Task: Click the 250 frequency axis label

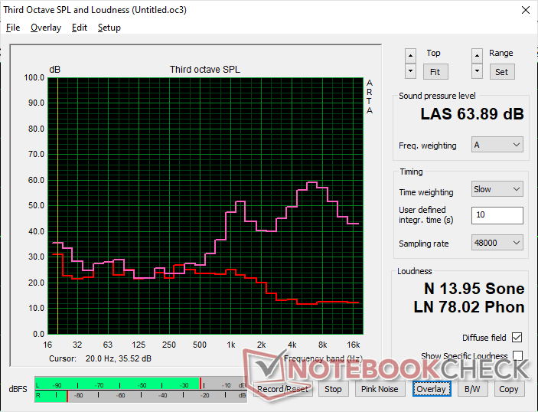Action: tap(169, 345)
